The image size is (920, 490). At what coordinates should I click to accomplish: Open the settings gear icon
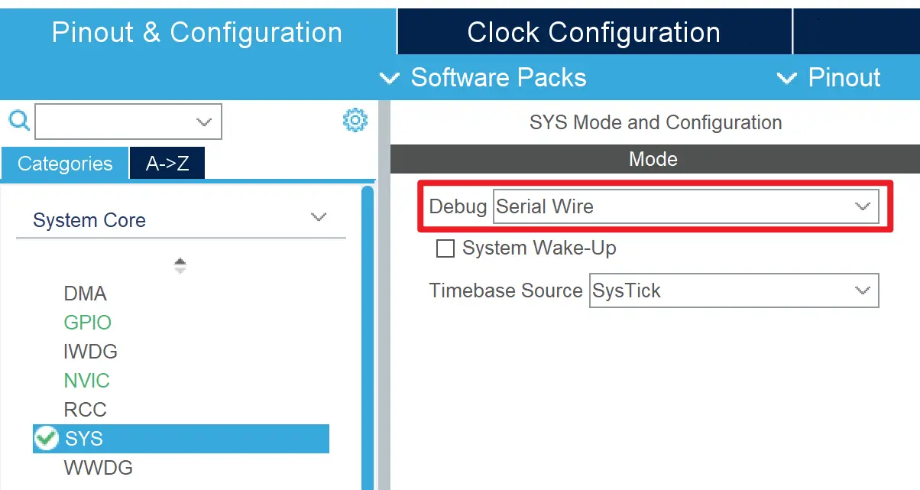point(355,120)
